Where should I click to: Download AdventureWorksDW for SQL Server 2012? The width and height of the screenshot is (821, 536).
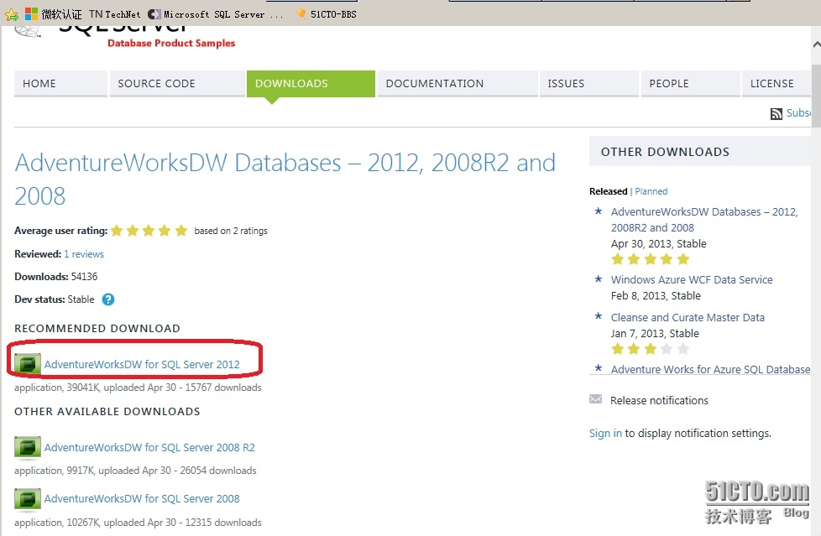point(142,364)
